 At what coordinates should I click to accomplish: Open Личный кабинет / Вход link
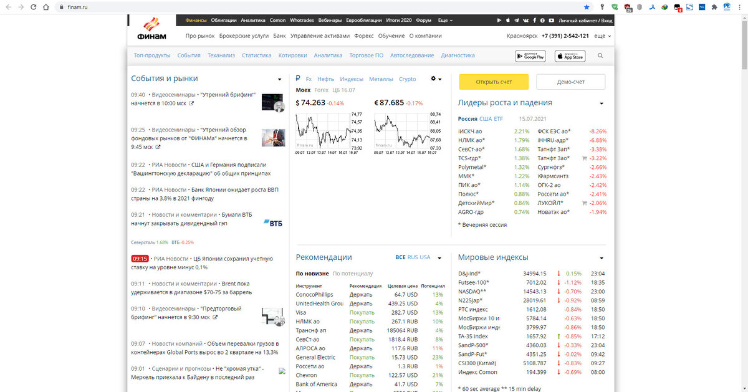pyautogui.click(x=586, y=20)
